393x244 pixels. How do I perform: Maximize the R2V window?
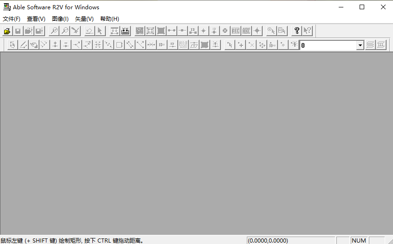[x=362, y=7]
